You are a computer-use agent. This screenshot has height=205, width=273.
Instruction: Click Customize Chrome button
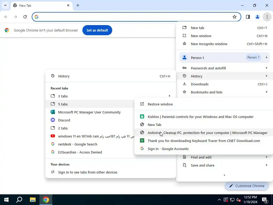tap(247, 186)
